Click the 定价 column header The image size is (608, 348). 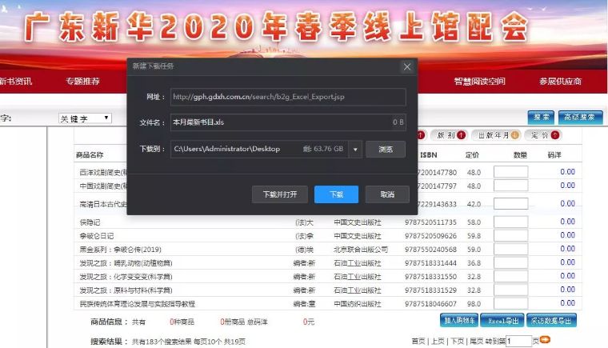472,155
